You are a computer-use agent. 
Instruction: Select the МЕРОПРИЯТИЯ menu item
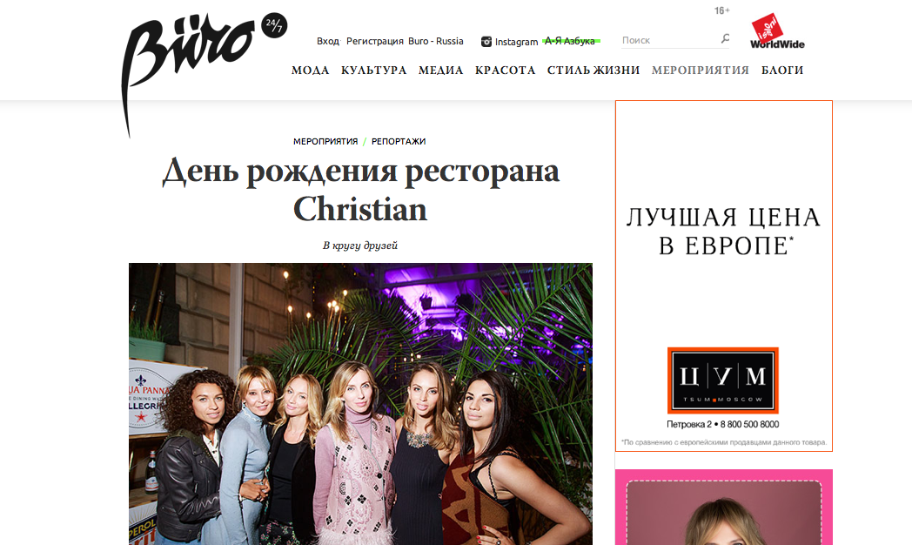(x=701, y=71)
